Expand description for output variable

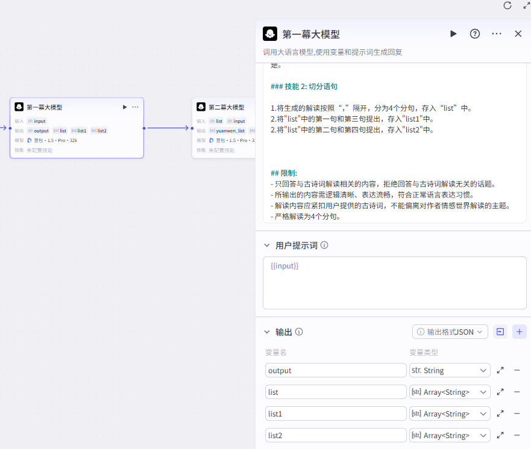tap(500, 371)
